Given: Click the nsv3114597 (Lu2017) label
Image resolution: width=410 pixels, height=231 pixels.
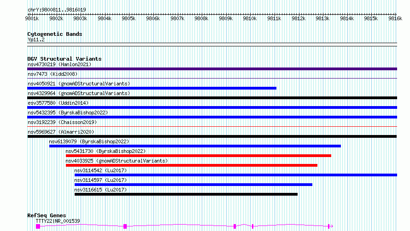Looking at the screenshot, I should [100, 180].
